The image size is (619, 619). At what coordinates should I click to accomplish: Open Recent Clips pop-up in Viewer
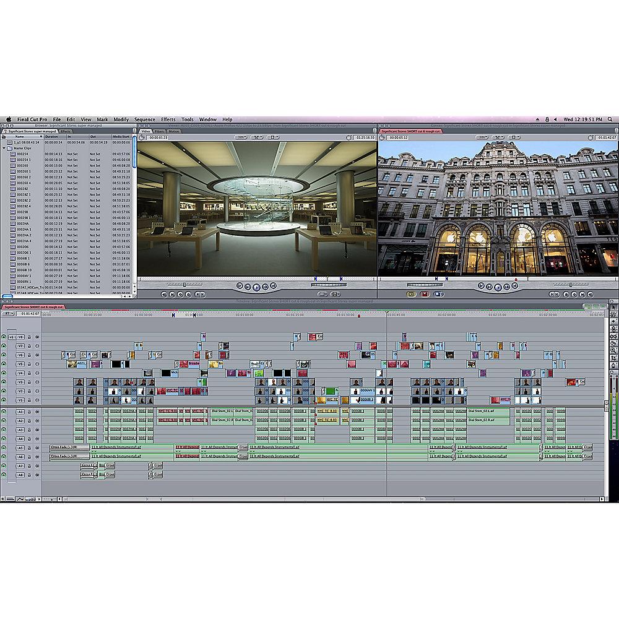click(x=322, y=294)
